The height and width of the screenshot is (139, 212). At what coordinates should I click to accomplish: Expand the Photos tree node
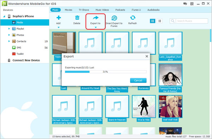point(9,35)
